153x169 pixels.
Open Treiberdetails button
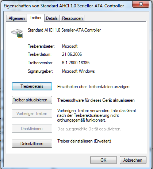[x=32, y=86]
